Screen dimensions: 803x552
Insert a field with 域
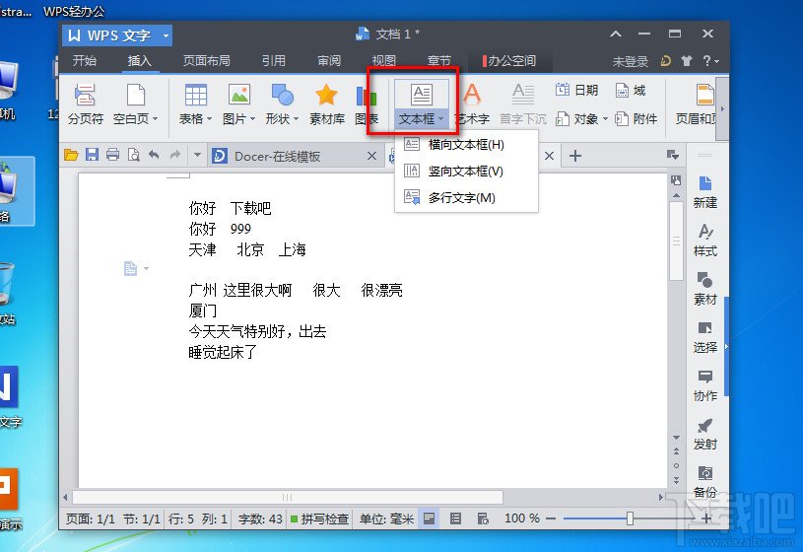[x=631, y=91]
